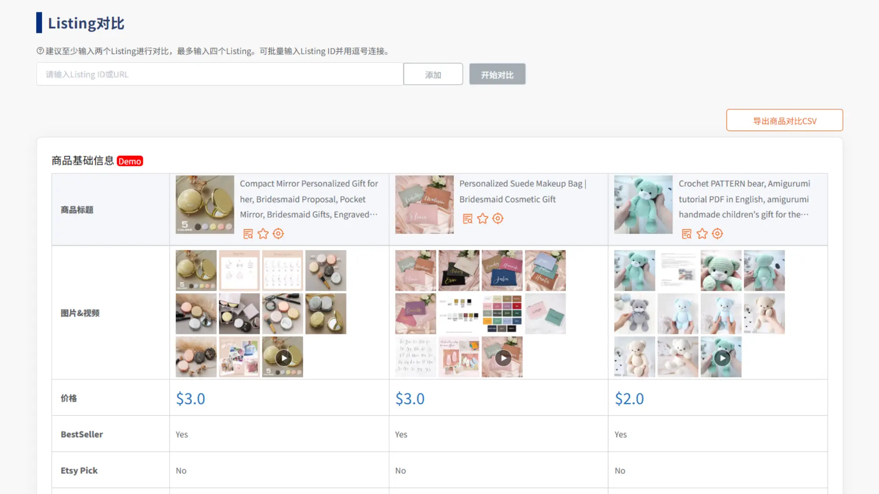
Task: Toggle the favorite star on the Crochet bear listing
Action: 702,233
